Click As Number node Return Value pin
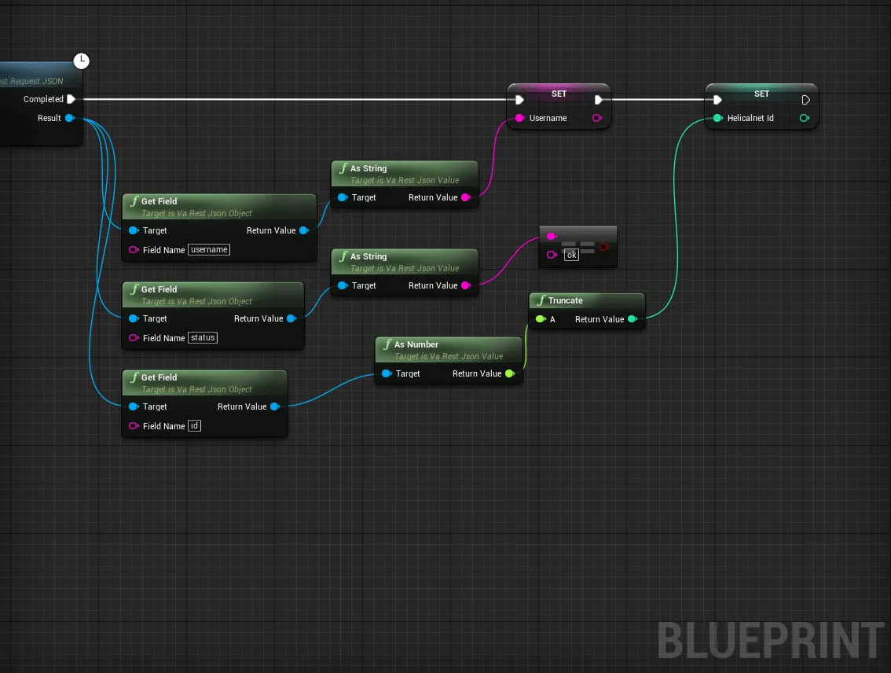This screenshot has height=673, width=891. pos(510,373)
